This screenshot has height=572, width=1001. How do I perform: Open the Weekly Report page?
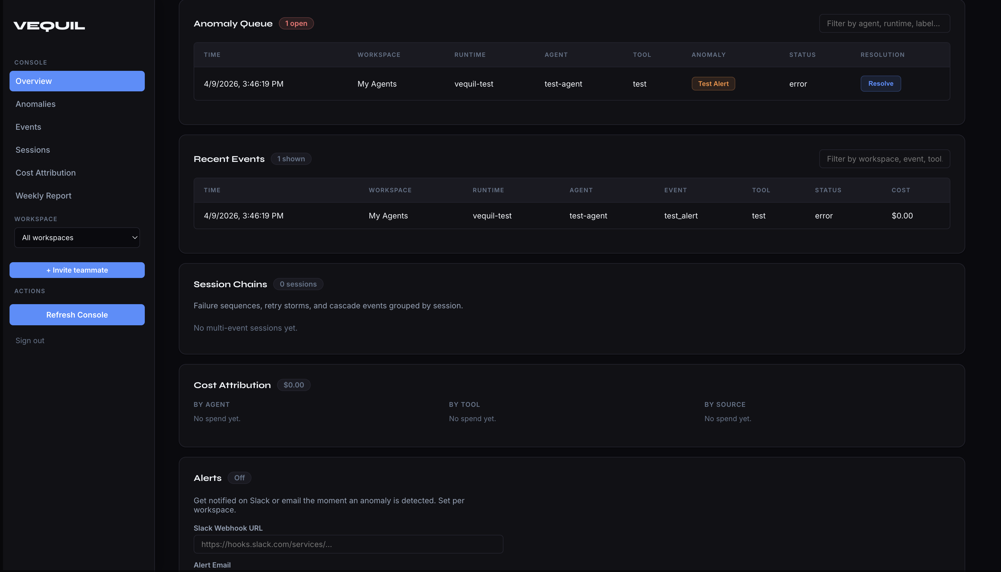point(43,196)
